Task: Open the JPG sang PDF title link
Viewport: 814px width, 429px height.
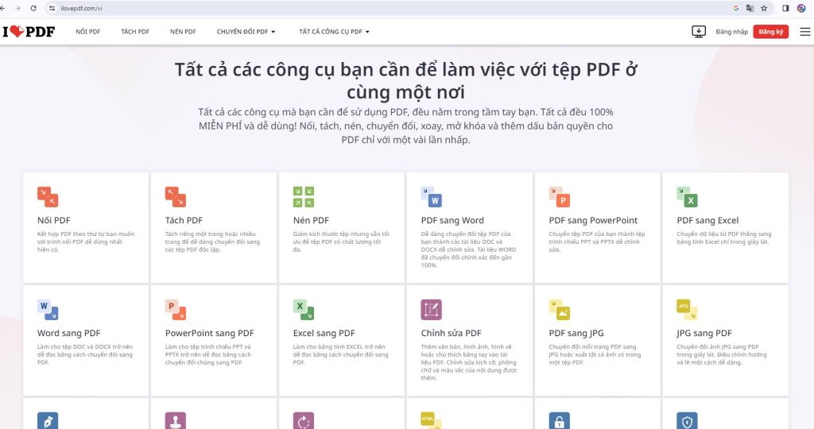Action: (704, 333)
